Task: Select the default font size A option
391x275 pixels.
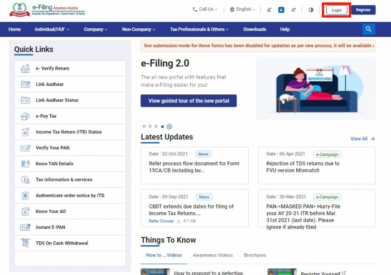Action: (x=281, y=9)
